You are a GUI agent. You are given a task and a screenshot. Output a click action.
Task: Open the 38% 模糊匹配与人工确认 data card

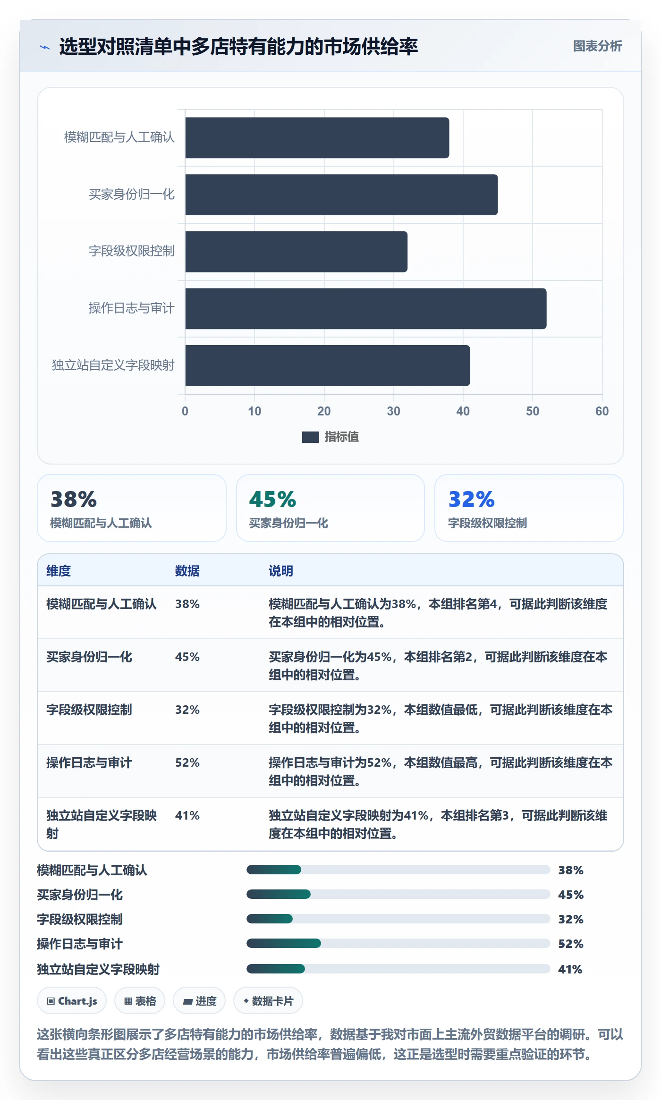(x=132, y=508)
